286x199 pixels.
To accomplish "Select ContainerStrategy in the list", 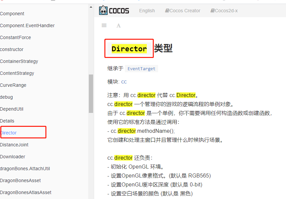I will [x=19, y=61].
